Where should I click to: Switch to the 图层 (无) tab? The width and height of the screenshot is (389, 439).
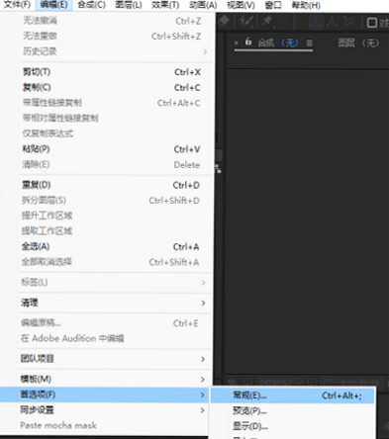[x=358, y=43]
